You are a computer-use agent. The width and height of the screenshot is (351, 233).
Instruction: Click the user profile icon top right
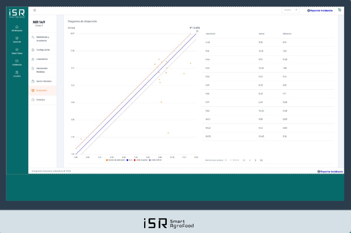340,10
